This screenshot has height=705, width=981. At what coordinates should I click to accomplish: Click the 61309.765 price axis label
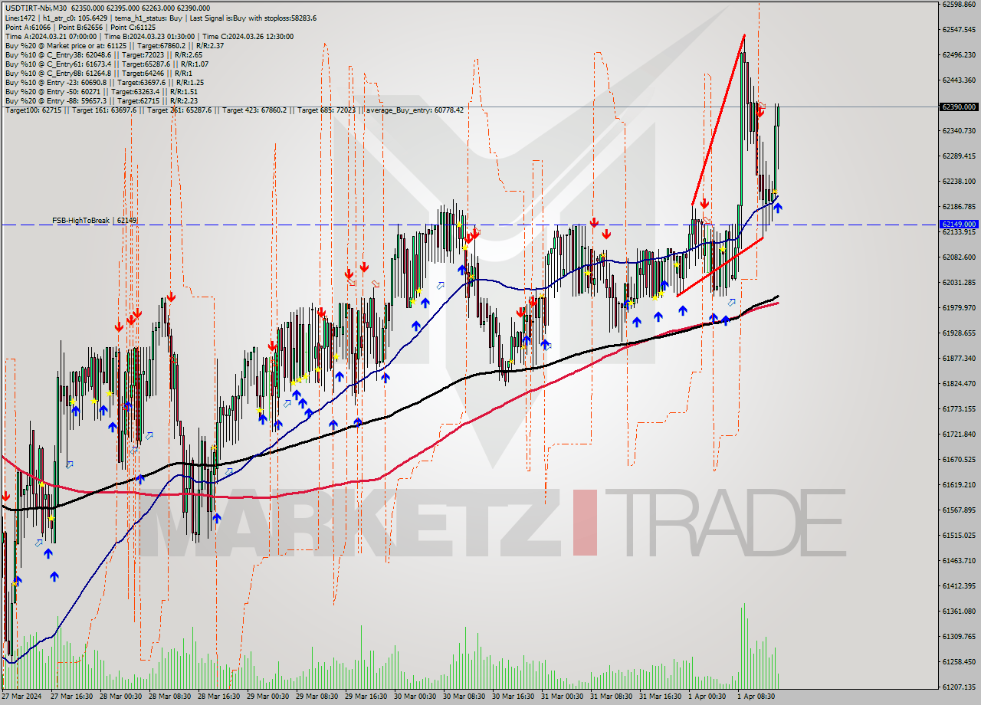coord(958,636)
